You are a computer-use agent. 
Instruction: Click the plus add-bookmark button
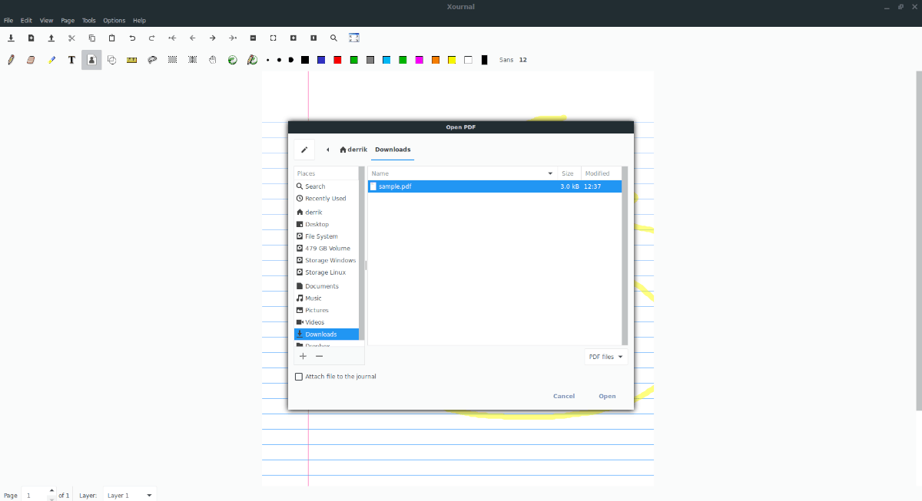[x=303, y=356]
